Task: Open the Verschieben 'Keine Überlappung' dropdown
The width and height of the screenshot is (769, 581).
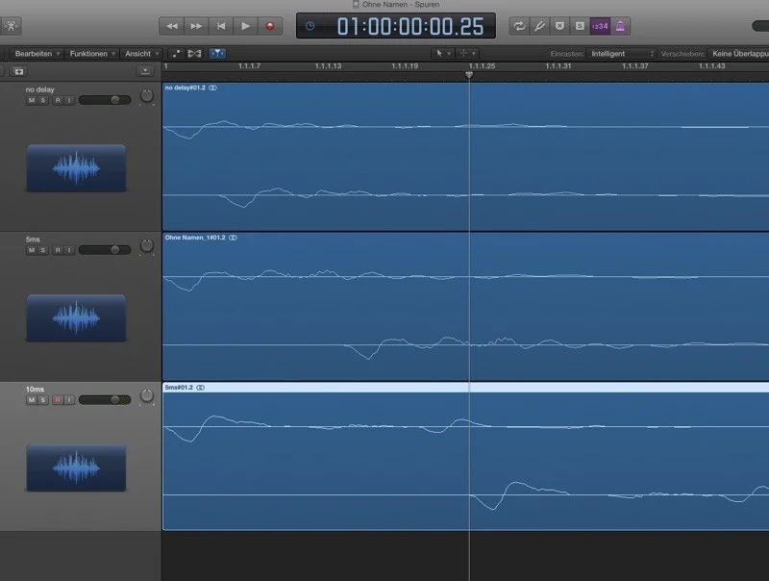Action: (x=738, y=54)
